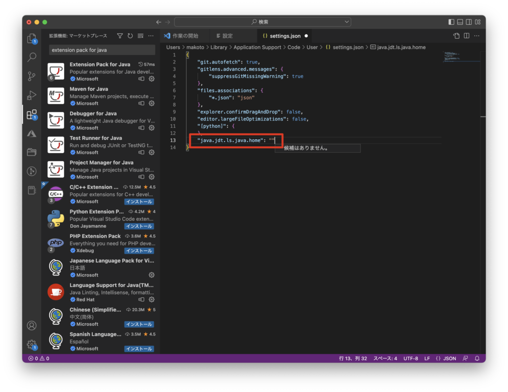Open the Azure view in activity bar
Image resolution: width=508 pixels, height=392 pixels.
[32, 133]
